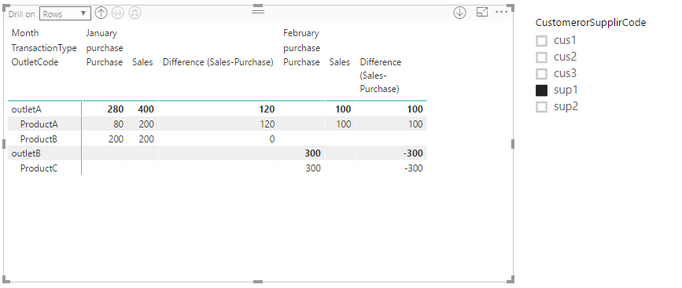Click the bottom-middle resize handle of visual
Screen dimensions: 682x288
258,282
